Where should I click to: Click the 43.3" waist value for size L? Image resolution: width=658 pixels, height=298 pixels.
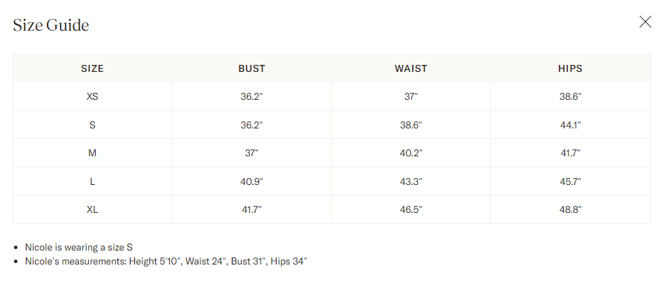[x=411, y=181]
